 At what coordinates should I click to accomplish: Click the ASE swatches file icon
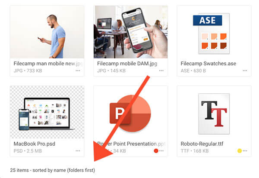(x=212, y=34)
